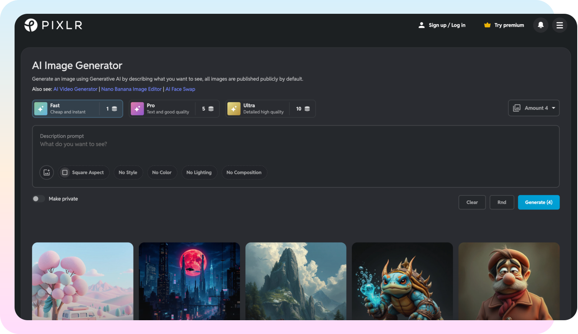Image resolution: width=578 pixels, height=334 pixels.
Task: Open the No Style selector
Action: 128,172
